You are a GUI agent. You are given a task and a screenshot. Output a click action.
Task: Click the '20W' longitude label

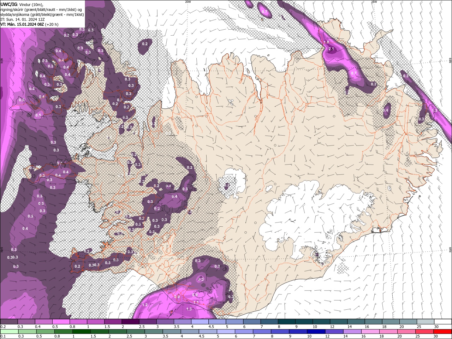[x=188, y=2]
